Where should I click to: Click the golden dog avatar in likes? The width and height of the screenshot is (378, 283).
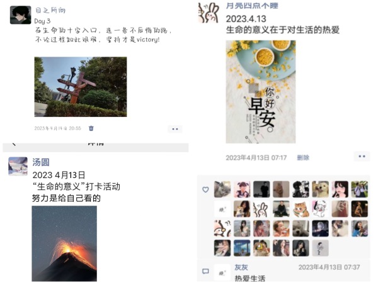click(320, 189)
